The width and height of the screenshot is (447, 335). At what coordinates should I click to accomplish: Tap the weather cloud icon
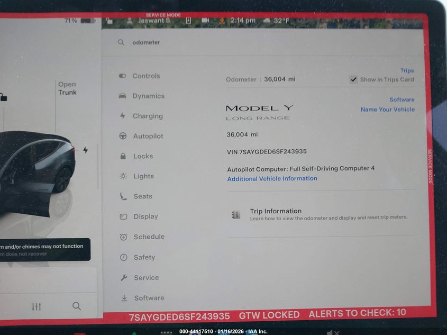(267, 20)
